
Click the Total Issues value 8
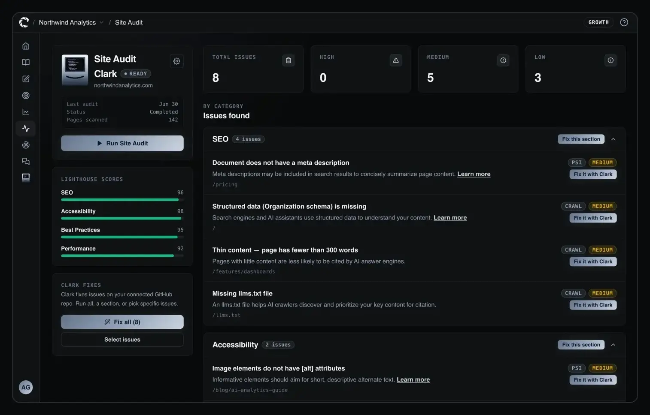tap(216, 78)
